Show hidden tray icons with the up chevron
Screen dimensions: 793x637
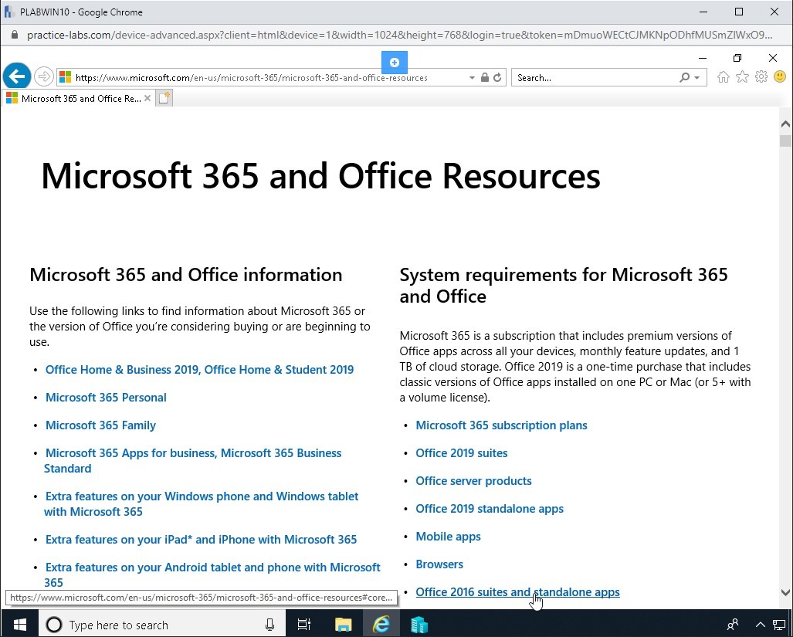760,625
